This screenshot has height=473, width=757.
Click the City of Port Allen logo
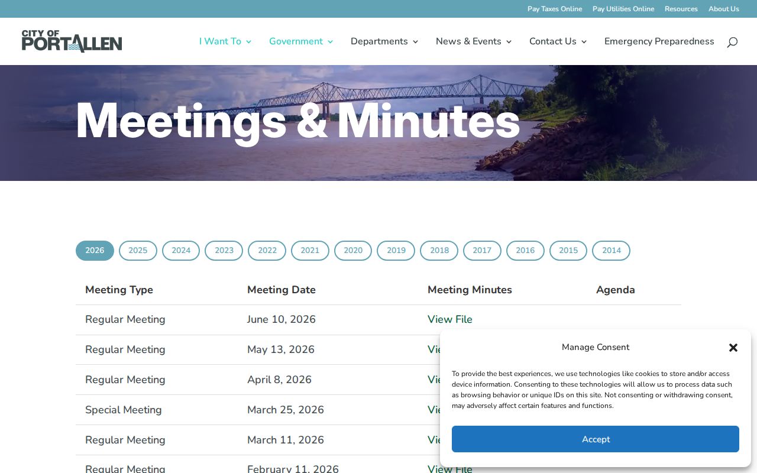pyautogui.click(x=72, y=41)
